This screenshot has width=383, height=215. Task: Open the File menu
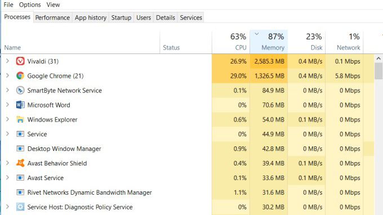(8, 5)
